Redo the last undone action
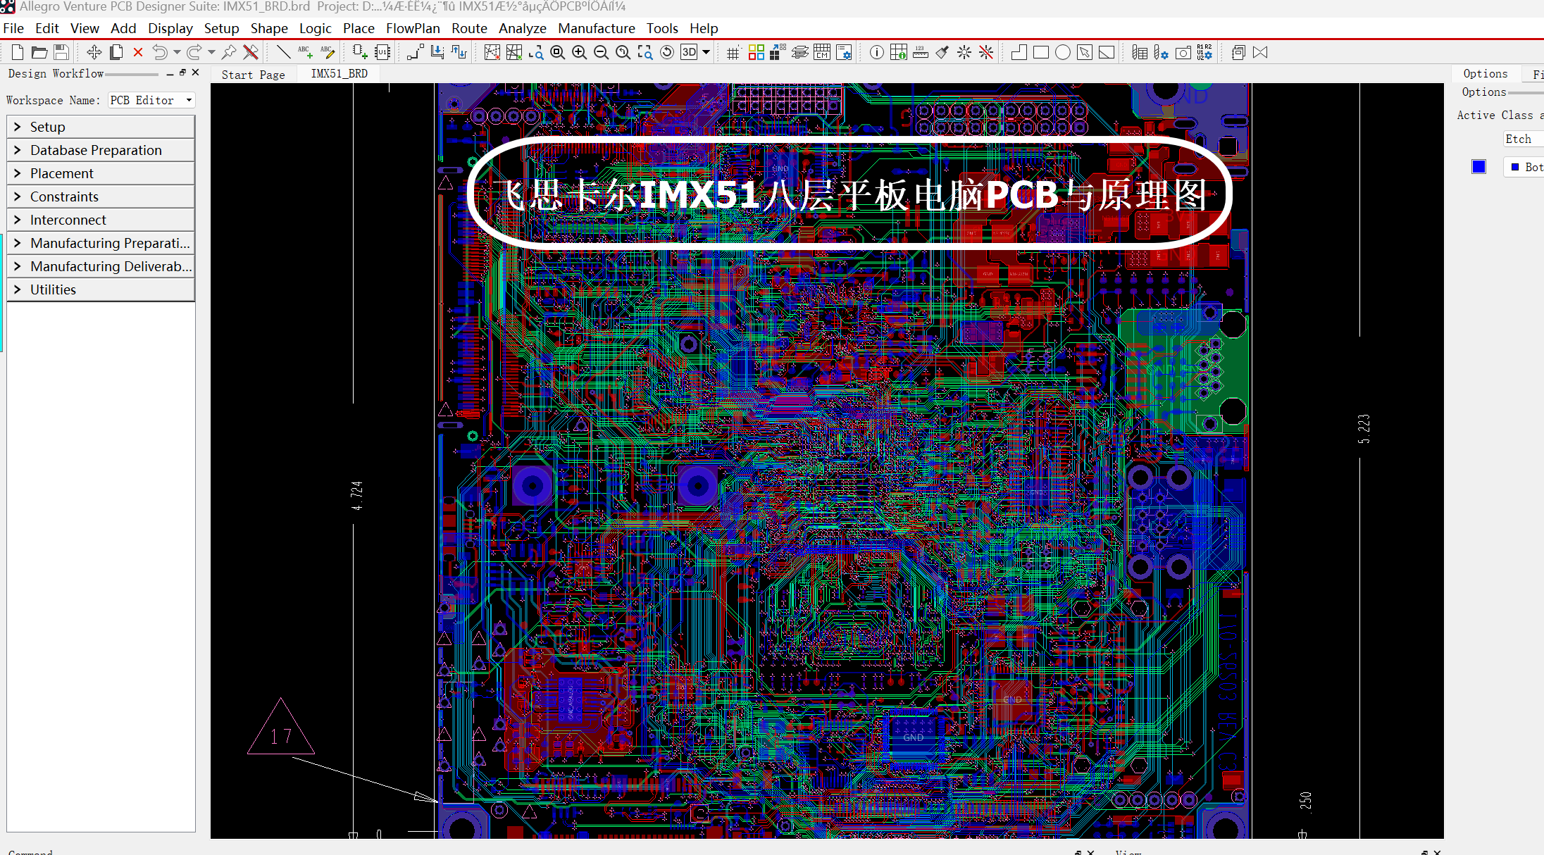 point(194,52)
